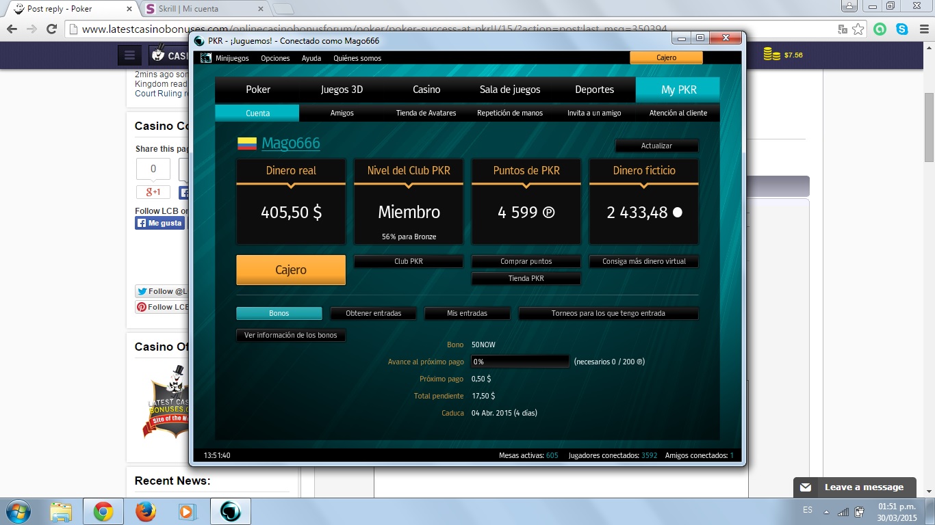Open the Quiénes somos menu
935x525 pixels.
pos(357,58)
